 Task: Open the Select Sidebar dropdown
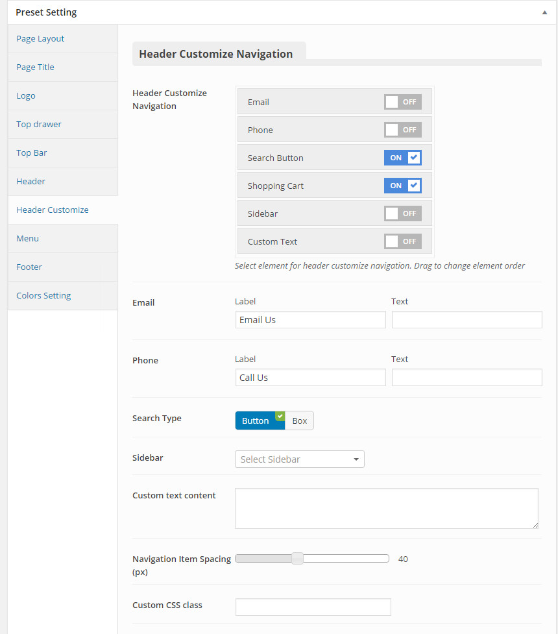[x=300, y=459]
